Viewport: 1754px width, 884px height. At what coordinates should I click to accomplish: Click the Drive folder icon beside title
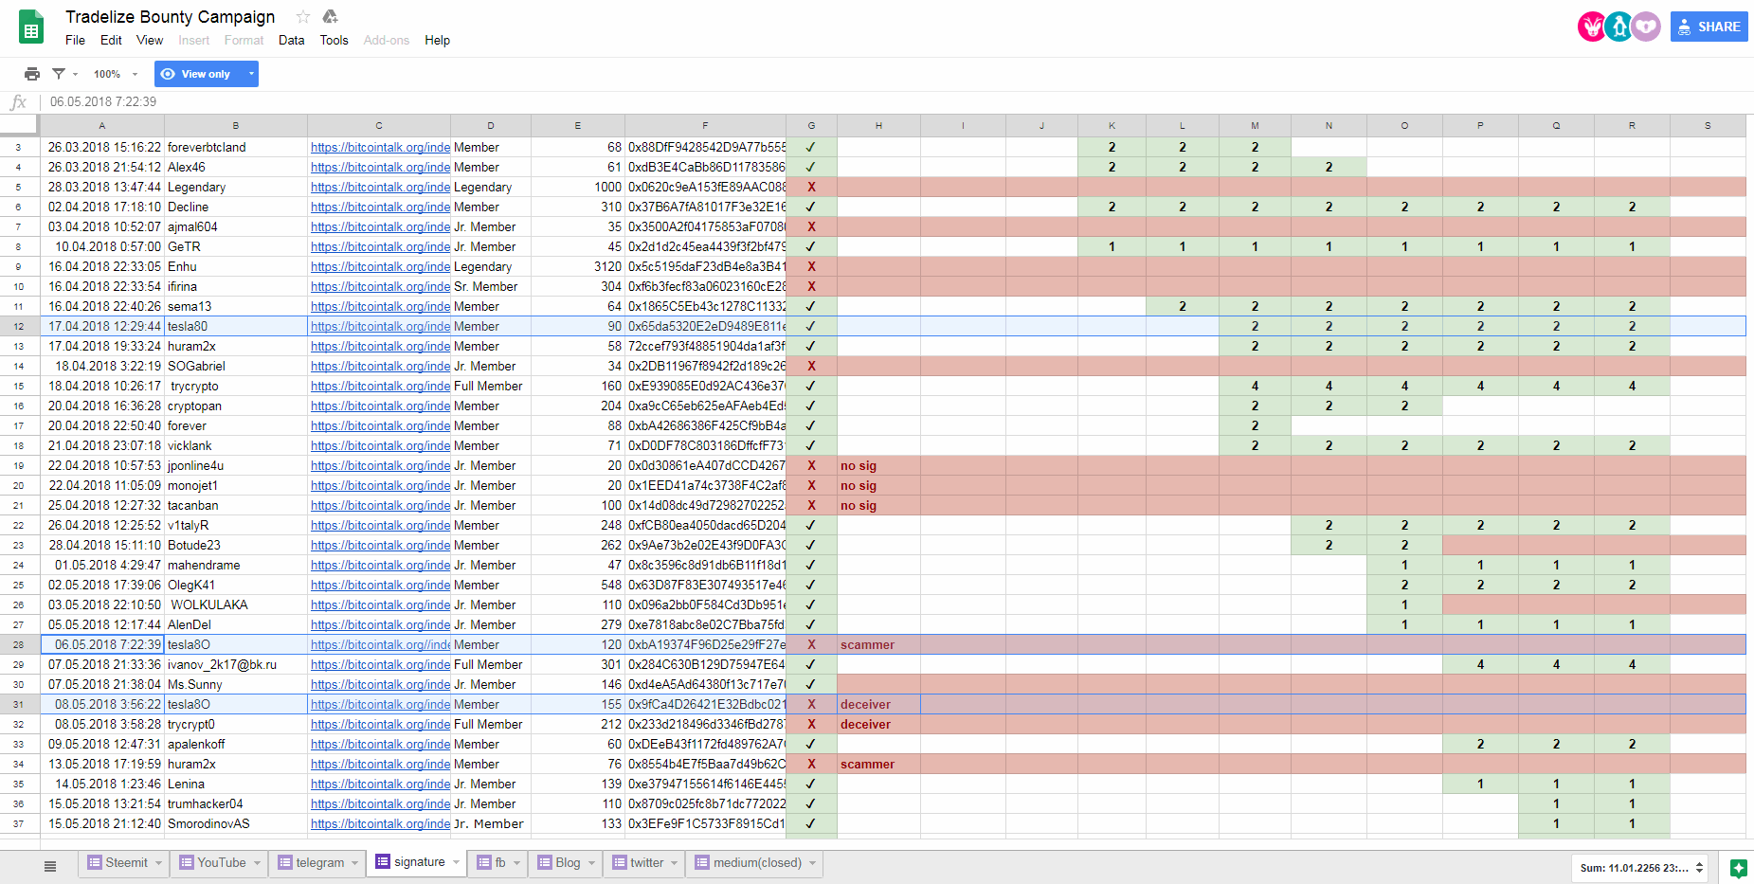pyautogui.click(x=330, y=17)
